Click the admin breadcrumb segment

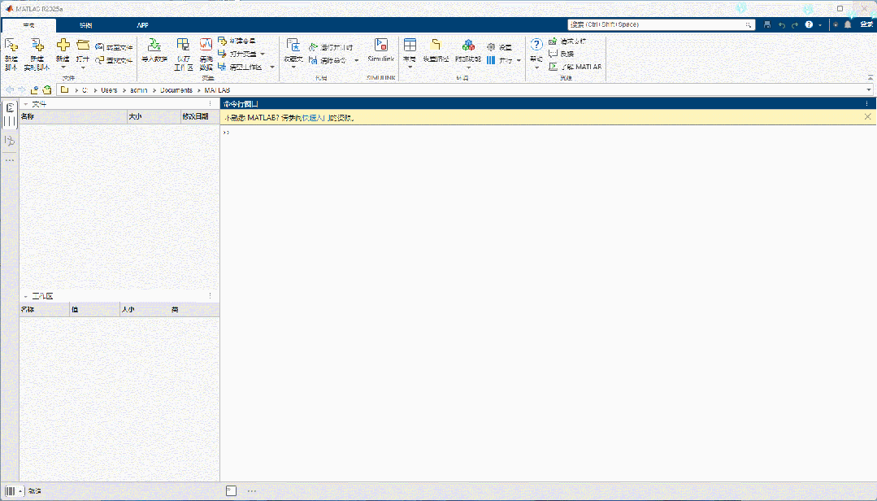[x=139, y=90]
